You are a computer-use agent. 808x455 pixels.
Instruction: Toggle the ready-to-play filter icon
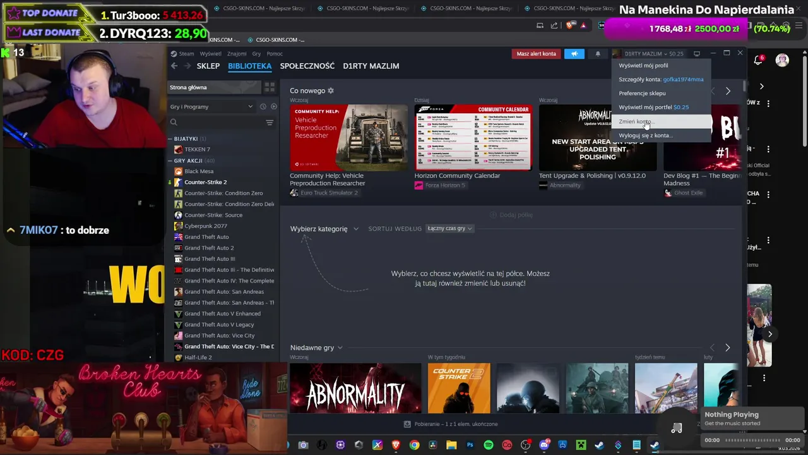point(273,106)
